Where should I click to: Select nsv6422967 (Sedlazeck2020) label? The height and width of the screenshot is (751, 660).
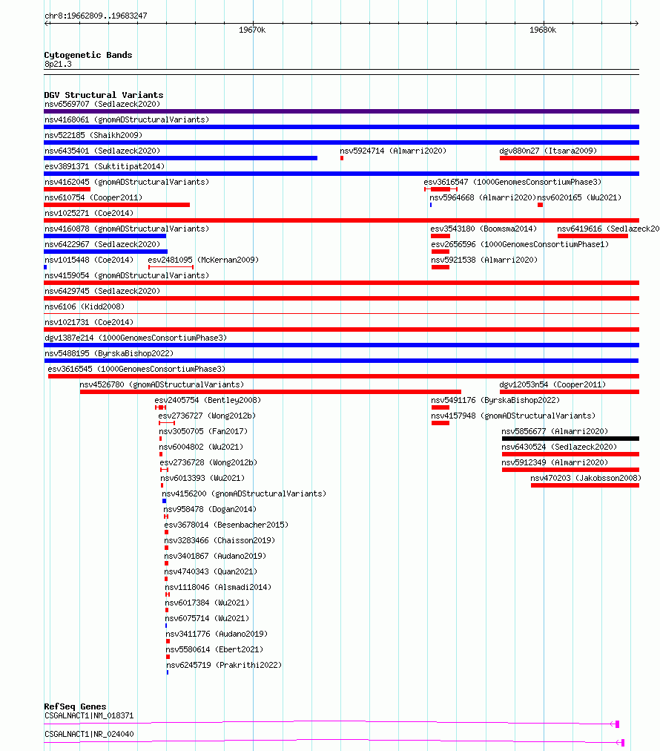(x=102, y=244)
